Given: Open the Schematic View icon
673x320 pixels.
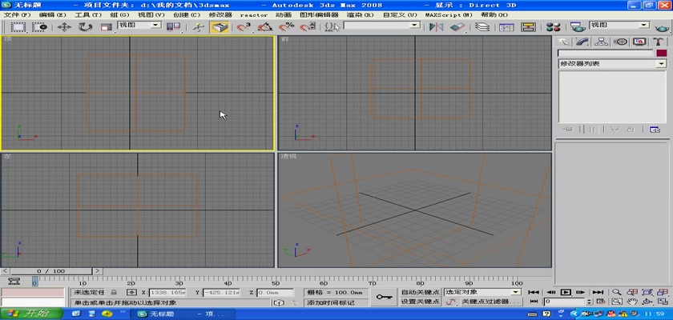Looking at the screenshot, I should point(528,27).
